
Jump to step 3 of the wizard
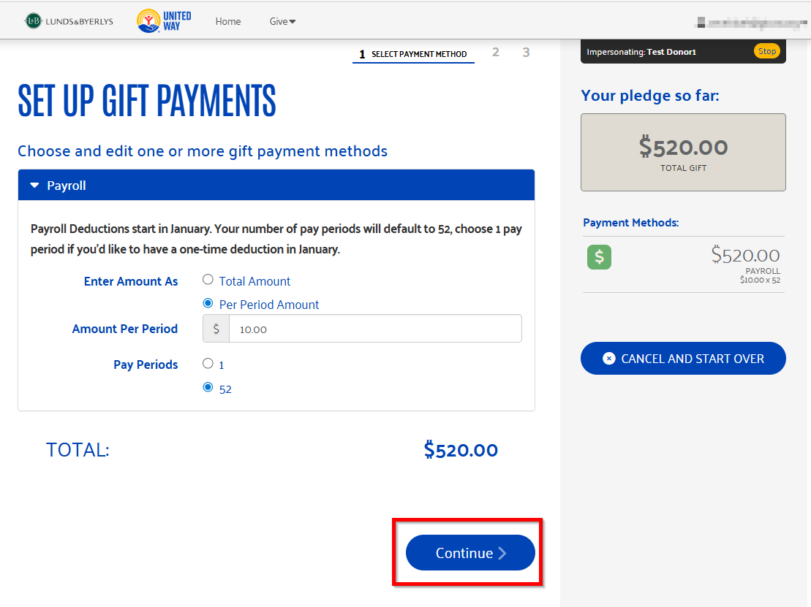pos(526,52)
